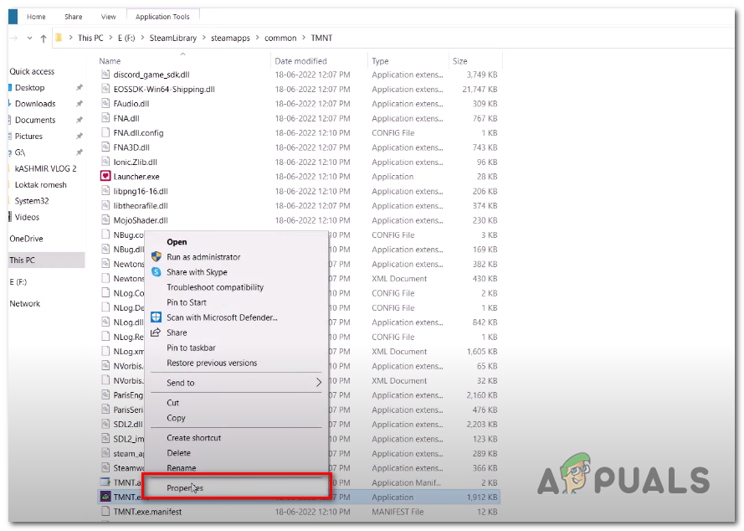The width and height of the screenshot is (744, 531).
Task: Open Downloads in navigation pane
Action: coord(35,104)
